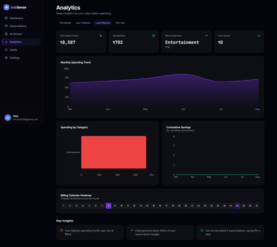Click the ₹8,587 total spent value
The width and height of the screenshot is (277, 247).
coord(68,42)
